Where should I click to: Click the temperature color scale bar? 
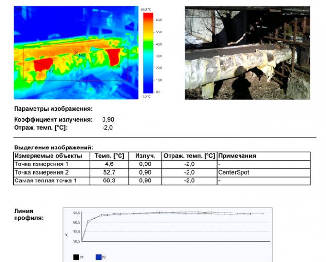(148, 52)
